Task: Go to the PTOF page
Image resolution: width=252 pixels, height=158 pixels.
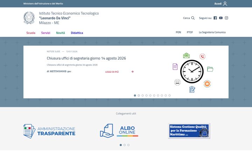Action: point(190,32)
